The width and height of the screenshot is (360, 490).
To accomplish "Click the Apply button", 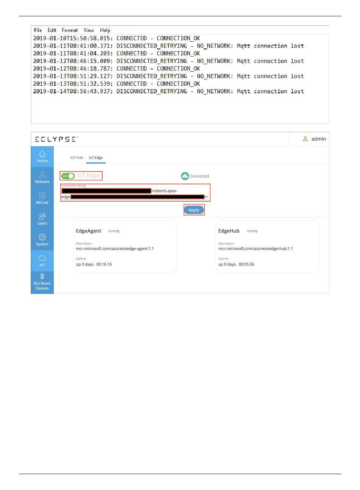I will (194, 210).
